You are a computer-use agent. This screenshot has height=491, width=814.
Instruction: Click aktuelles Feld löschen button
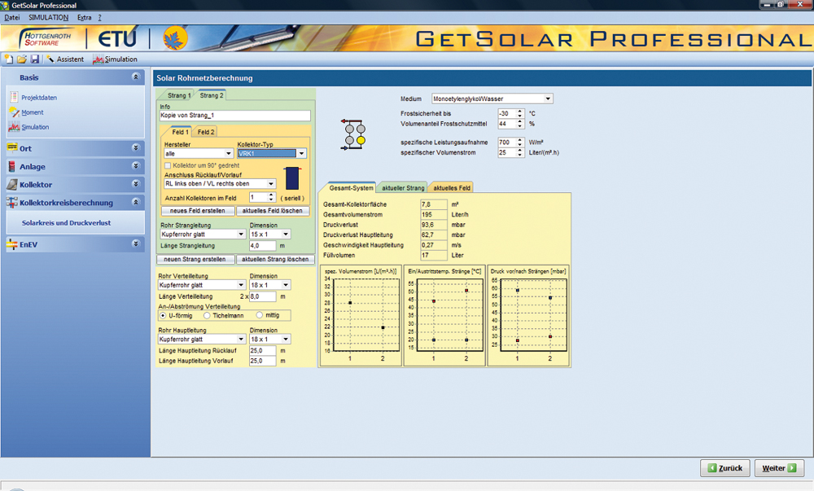pyautogui.click(x=273, y=211)
